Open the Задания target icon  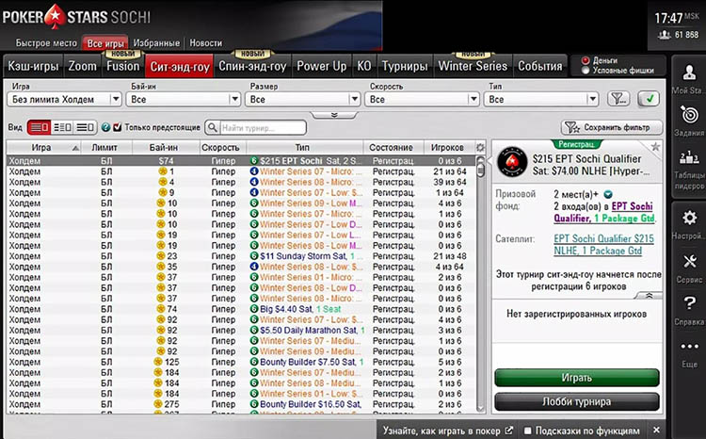click(689, 115)
